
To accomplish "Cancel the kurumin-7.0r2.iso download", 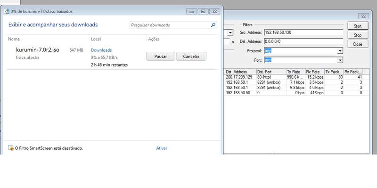I will tap(191, 57).
